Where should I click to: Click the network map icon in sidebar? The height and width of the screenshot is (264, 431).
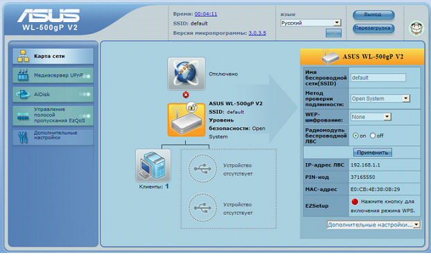click(x=23, y=56)
